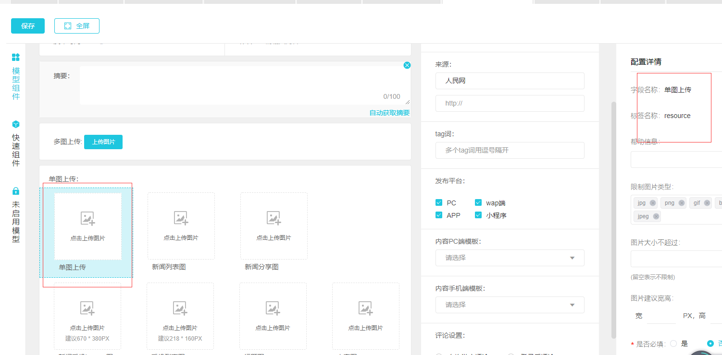Click the 未启用模型 lock icon

point(15,191)
